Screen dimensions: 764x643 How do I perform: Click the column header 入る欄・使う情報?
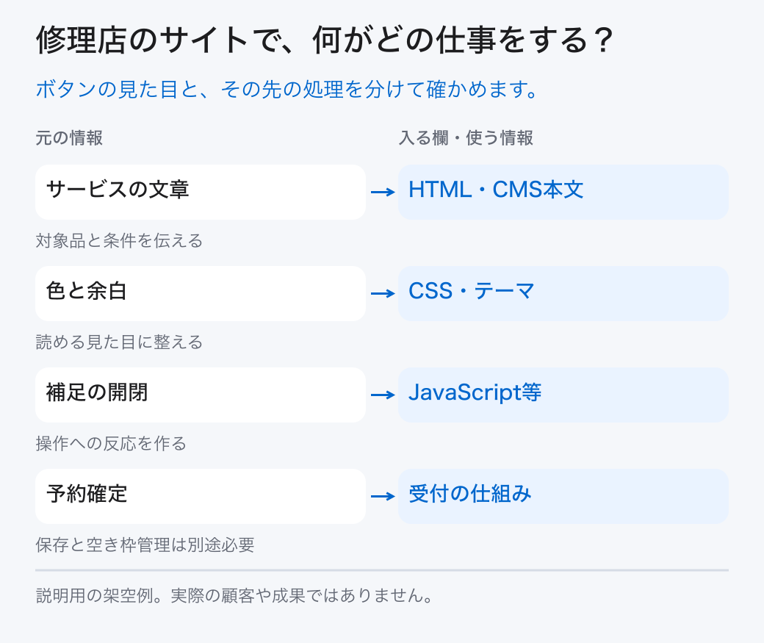click(466, 138)
